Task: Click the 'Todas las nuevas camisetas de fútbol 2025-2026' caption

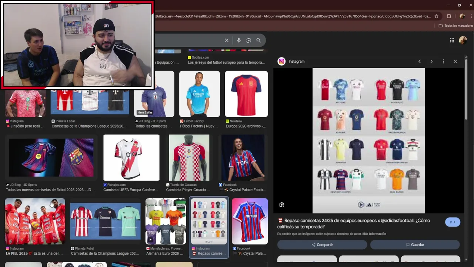Action: [51, 190]
